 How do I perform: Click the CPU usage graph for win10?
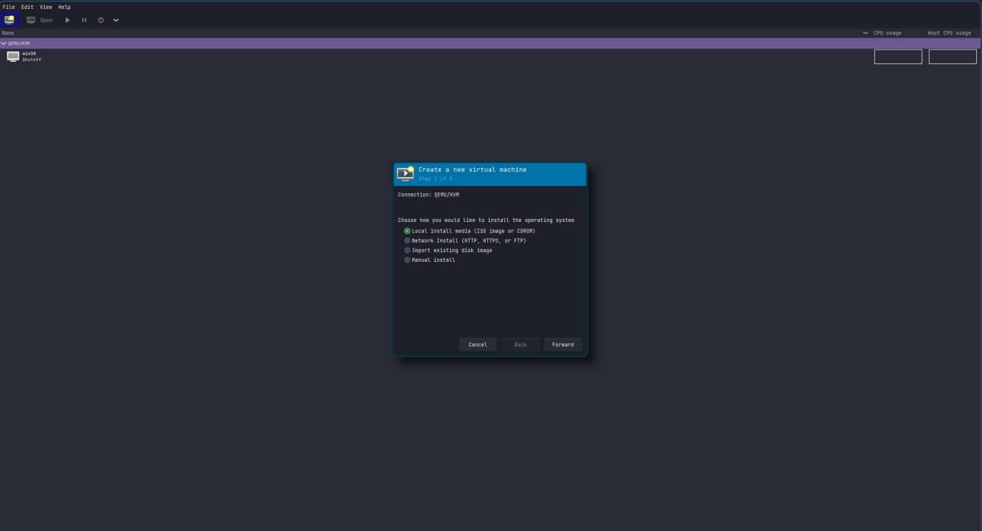tap(898, 56)
